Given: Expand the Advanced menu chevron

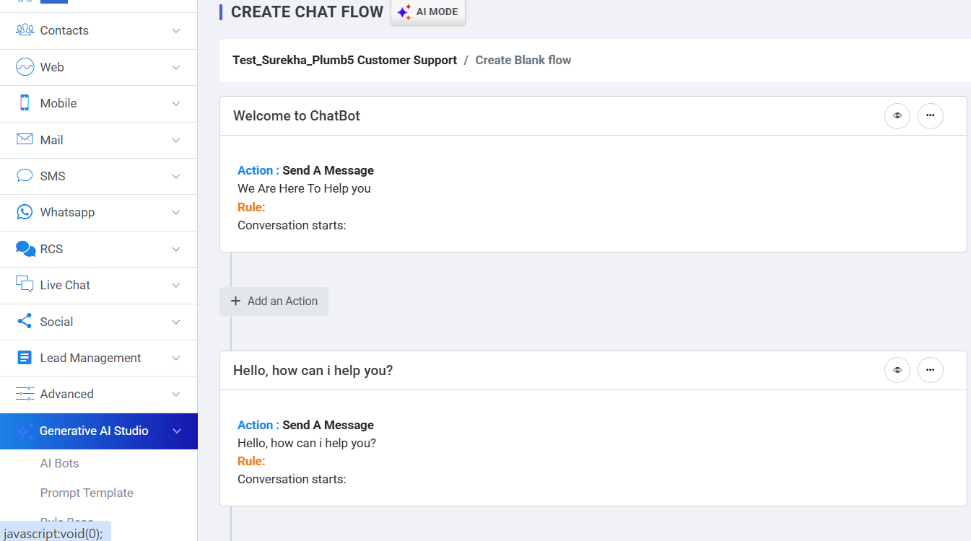Looking at the screenshot, I should [x=176, y=394].
